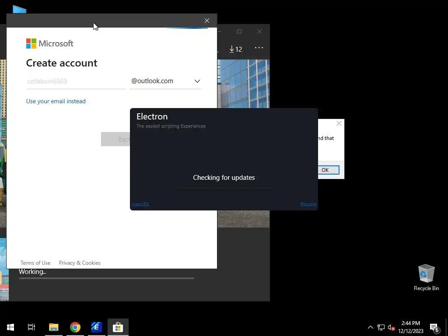Click the Microsoft logo in dialog
Image resolution: width=448 pixels, height=336 pixels.
50,43
